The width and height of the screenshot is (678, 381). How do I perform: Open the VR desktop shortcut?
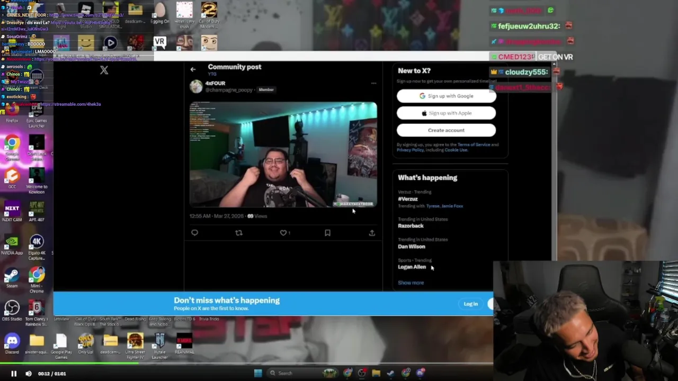click(x=159, y=42)
